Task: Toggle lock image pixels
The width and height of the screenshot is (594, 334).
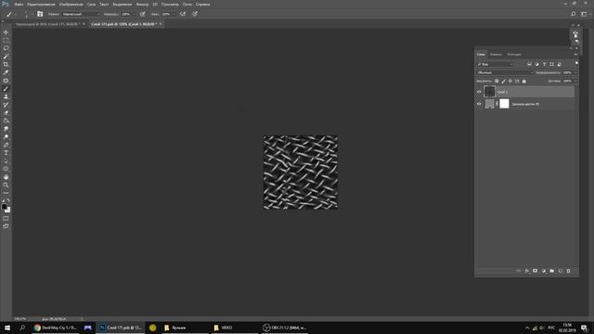Action: (503, 81)
